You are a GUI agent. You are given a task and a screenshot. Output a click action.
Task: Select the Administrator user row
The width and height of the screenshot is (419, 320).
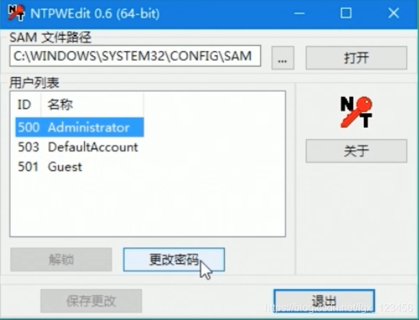pyautogui.click(x=80, y=127)
